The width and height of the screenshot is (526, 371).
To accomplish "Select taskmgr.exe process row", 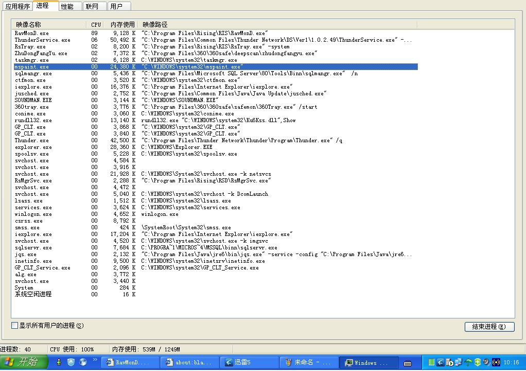I will click(216, 60).
